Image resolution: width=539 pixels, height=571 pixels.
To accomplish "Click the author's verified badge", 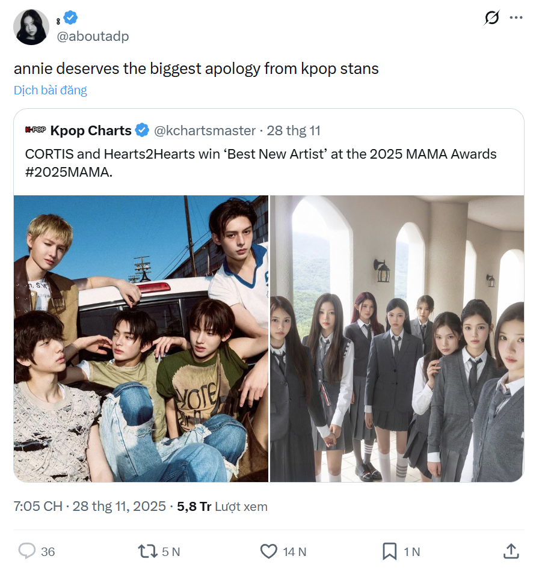I will coord(70,19).
